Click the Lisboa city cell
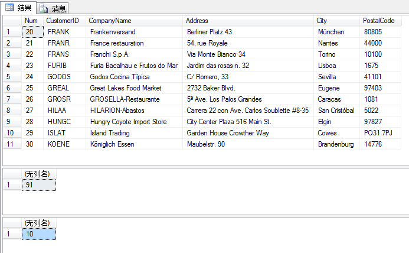The height and width of the screenshot is (253, 409). 336,66
